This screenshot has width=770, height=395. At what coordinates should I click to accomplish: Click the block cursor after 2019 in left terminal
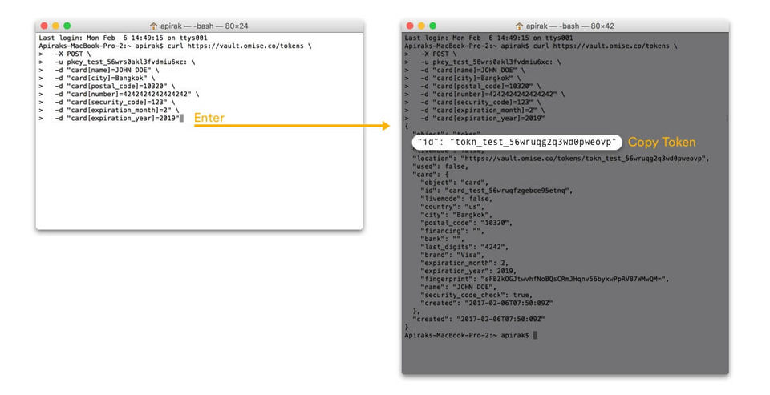pyautogui.click(x=182, y=119)
